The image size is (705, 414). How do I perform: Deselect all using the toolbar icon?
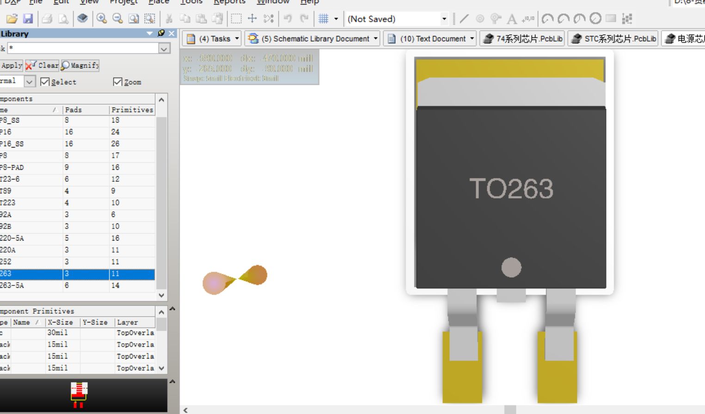(269, 19)
